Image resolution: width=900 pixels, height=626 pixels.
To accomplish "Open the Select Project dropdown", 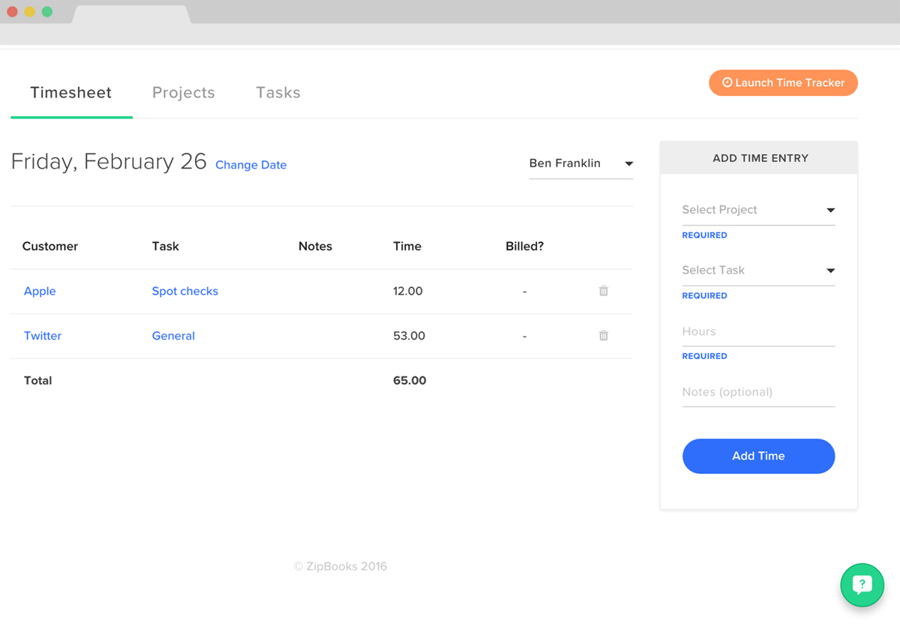I will [x=757, y=210].
